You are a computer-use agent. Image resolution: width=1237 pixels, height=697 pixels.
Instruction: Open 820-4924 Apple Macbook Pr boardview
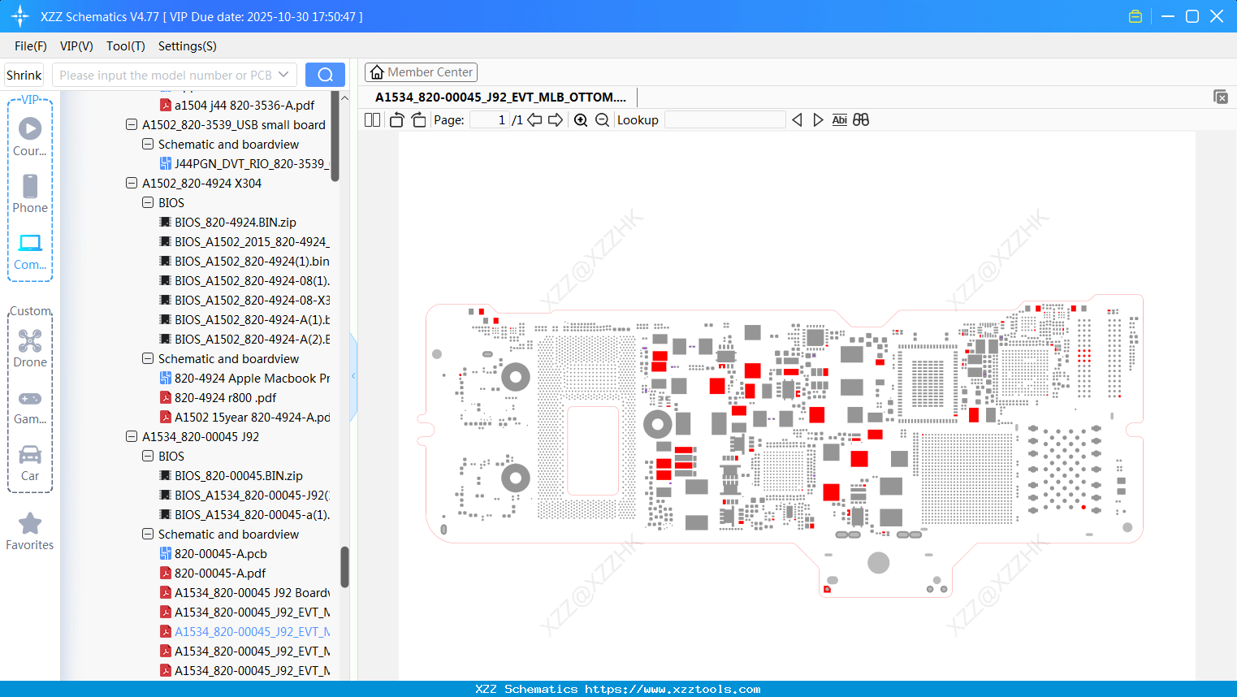point(244,379)
